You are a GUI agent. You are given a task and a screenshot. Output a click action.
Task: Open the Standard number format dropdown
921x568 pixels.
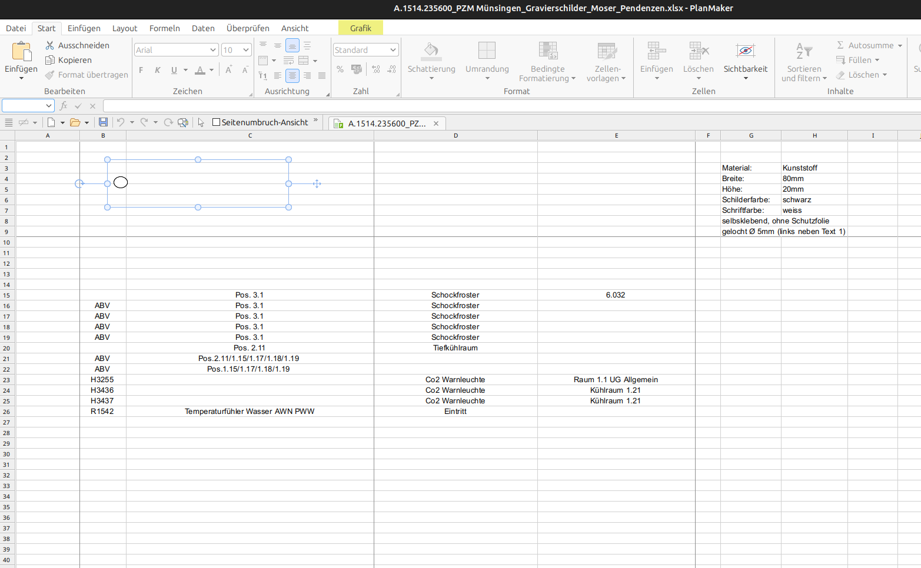pos(393,50)
